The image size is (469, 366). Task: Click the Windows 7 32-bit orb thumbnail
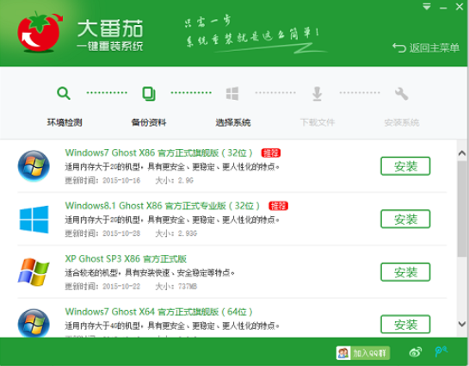[x=34, y=166]
